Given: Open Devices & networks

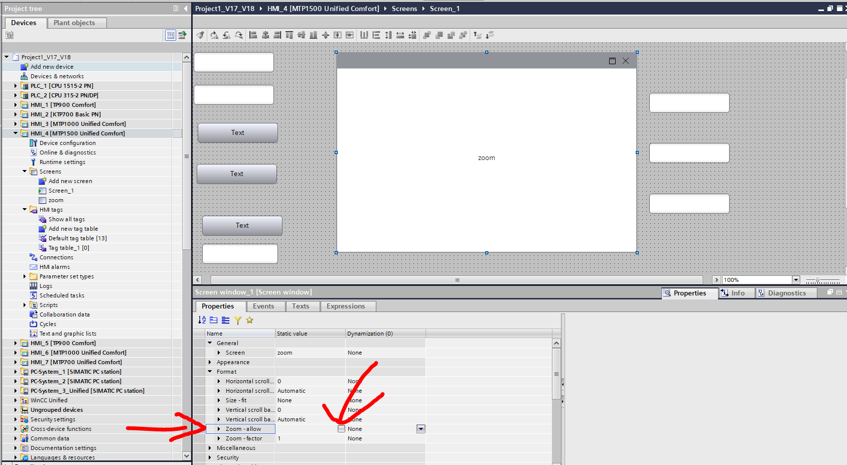Looking at the screenshot, I should click(57, 76).
